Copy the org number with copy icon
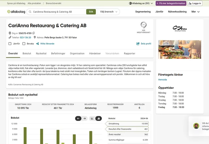This screenshot has height=144, width=209. tap(34, 33)
